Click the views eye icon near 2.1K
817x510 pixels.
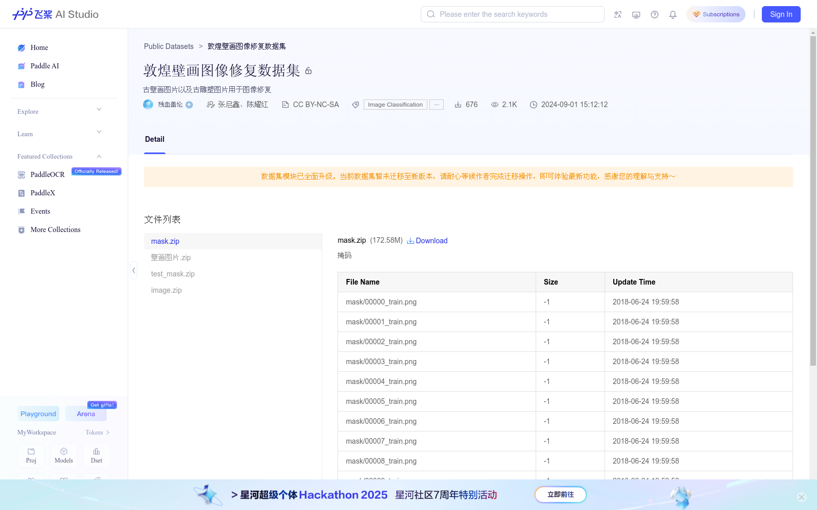495,105
